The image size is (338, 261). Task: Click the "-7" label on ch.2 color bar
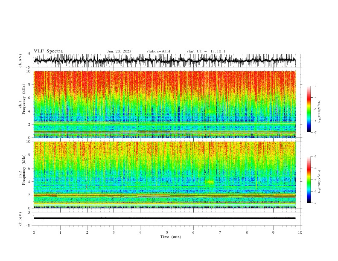(315, 203)
